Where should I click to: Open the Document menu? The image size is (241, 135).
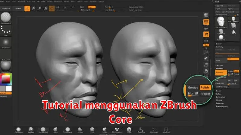[x=21, y=1]
